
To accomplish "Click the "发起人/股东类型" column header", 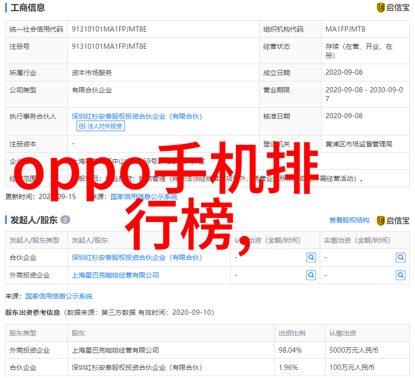I will pyautogui.click(x=34, y=240).
